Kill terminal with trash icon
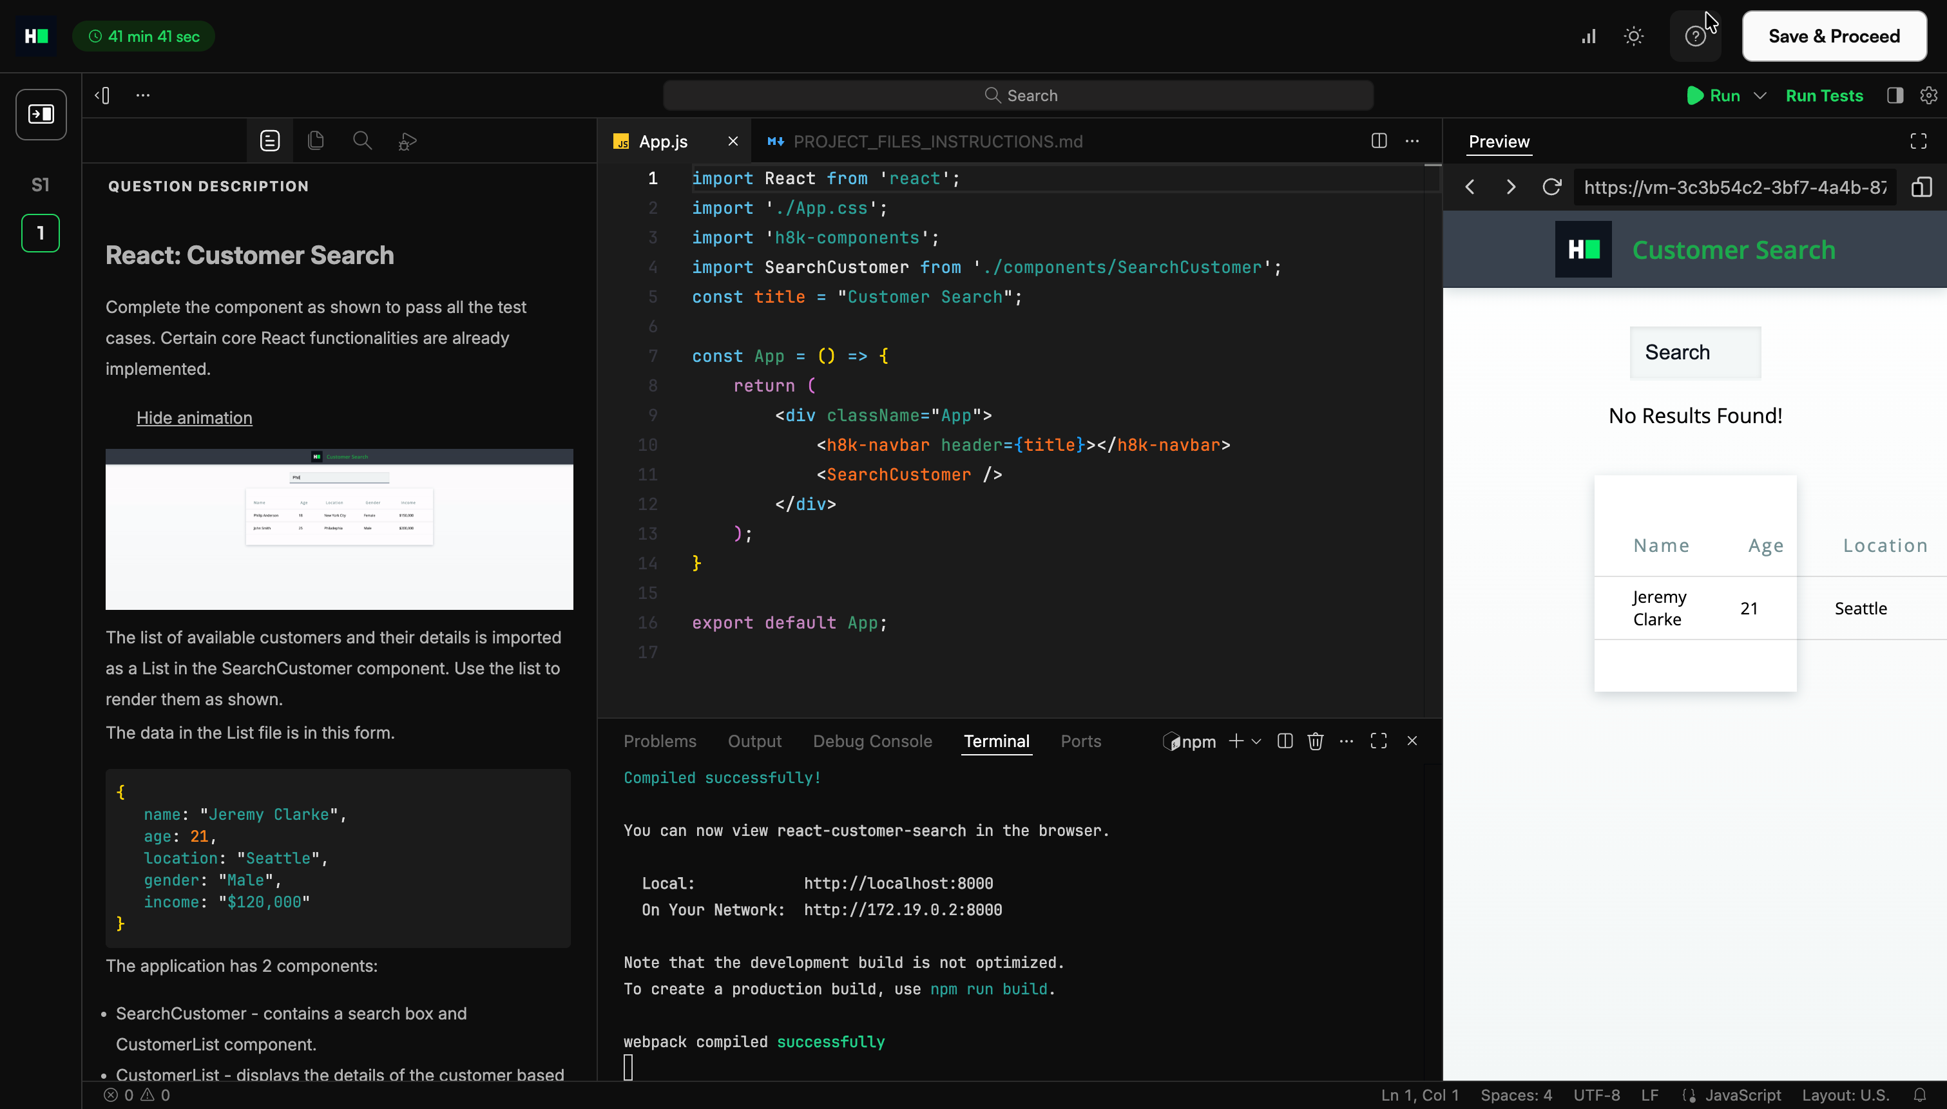 tap(1315, 741)
